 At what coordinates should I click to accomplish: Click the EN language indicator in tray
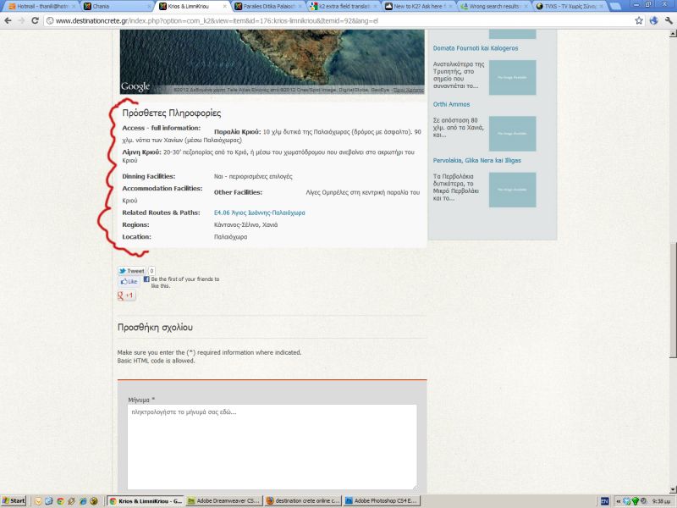coord(604,501)
